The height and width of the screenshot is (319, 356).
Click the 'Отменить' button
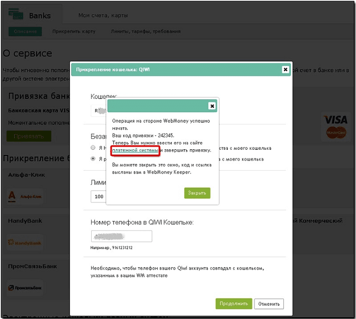(269, 304)
